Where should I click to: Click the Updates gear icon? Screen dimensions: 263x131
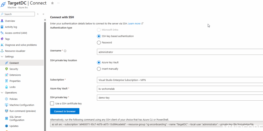pos(7,126)
